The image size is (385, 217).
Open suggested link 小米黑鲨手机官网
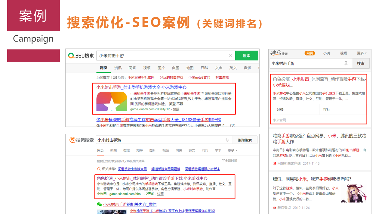pos(141,77)
